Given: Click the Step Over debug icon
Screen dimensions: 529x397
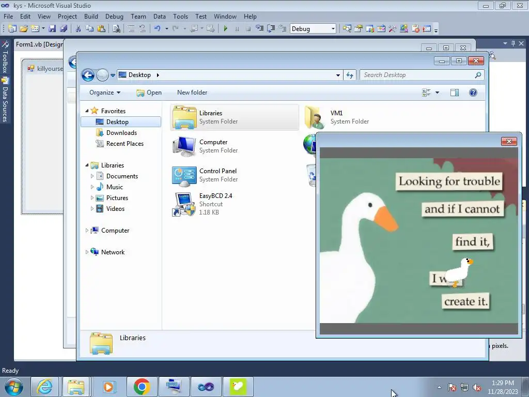Looking at the screenshot, I should click(271, 29).
